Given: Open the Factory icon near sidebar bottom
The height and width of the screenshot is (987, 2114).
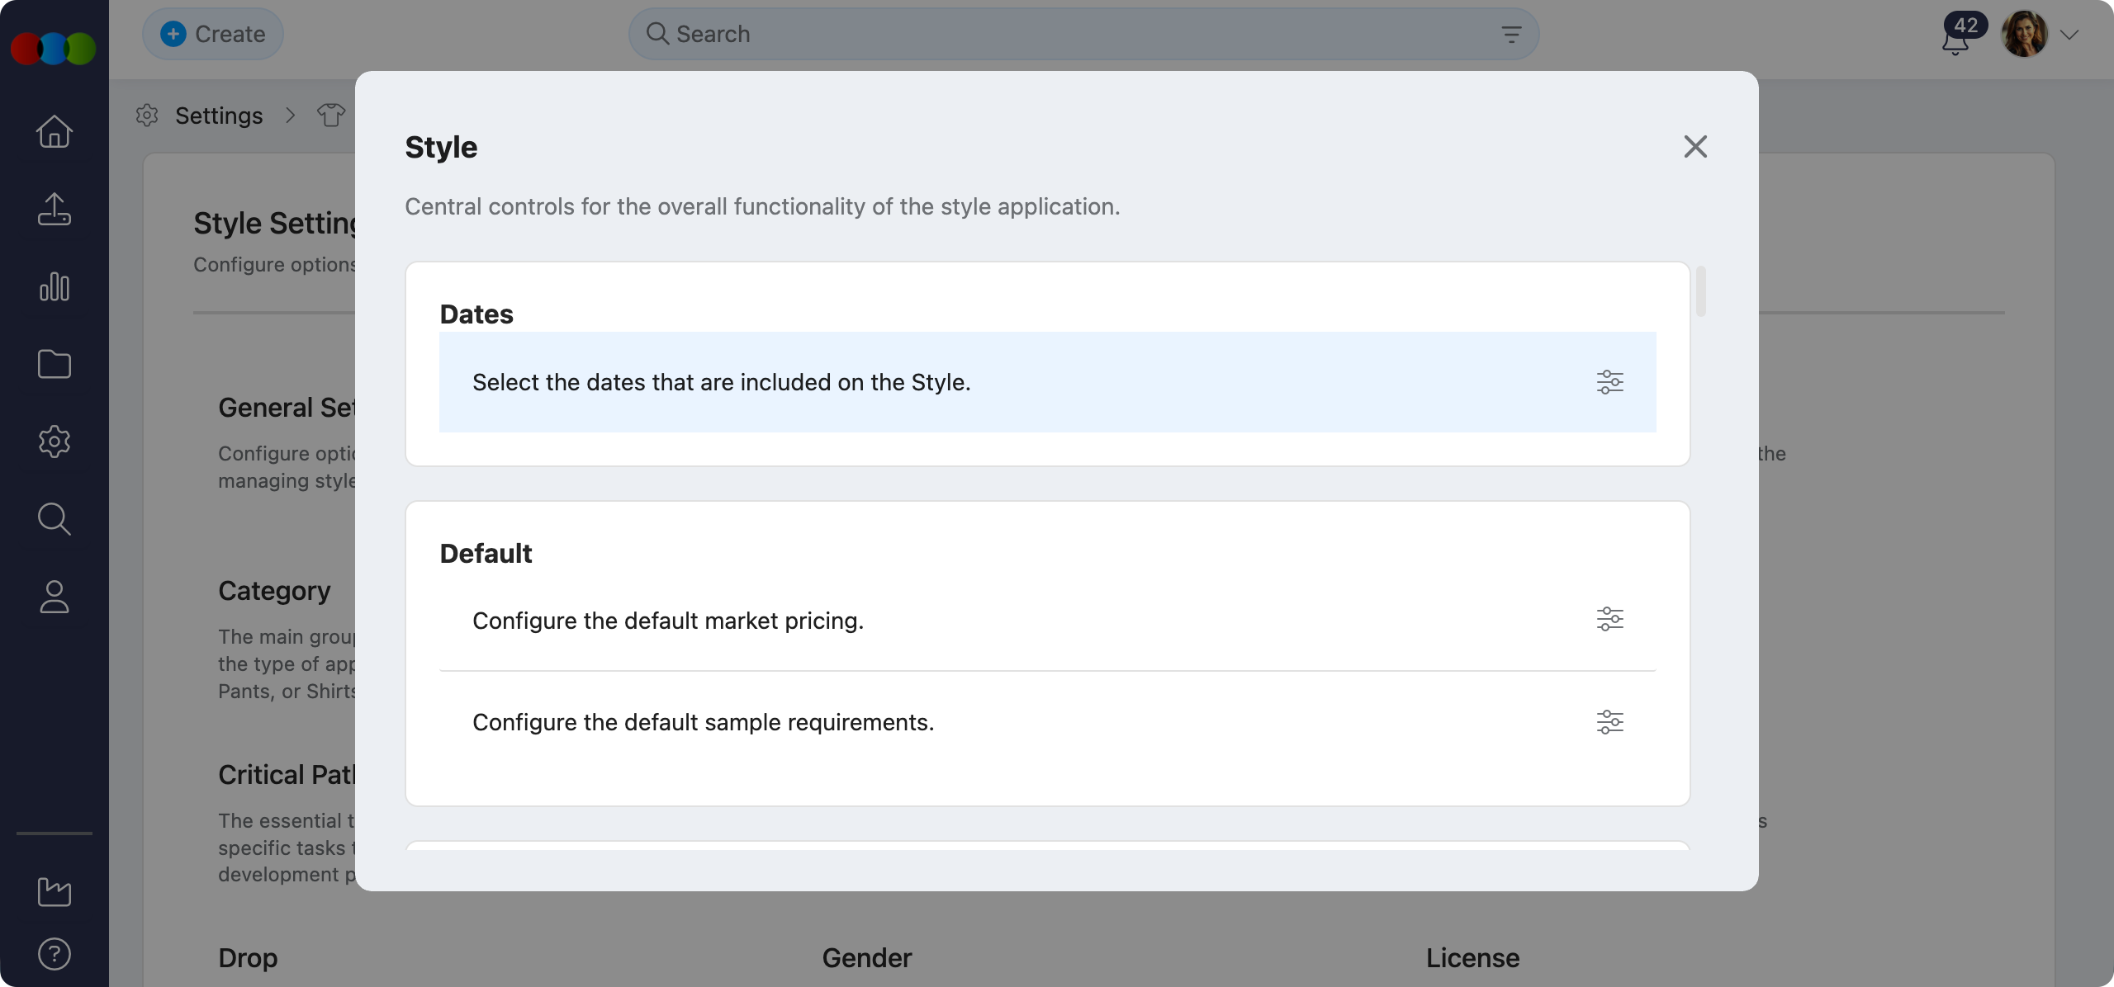Looking at the screenshot, I should coord(54,891).
